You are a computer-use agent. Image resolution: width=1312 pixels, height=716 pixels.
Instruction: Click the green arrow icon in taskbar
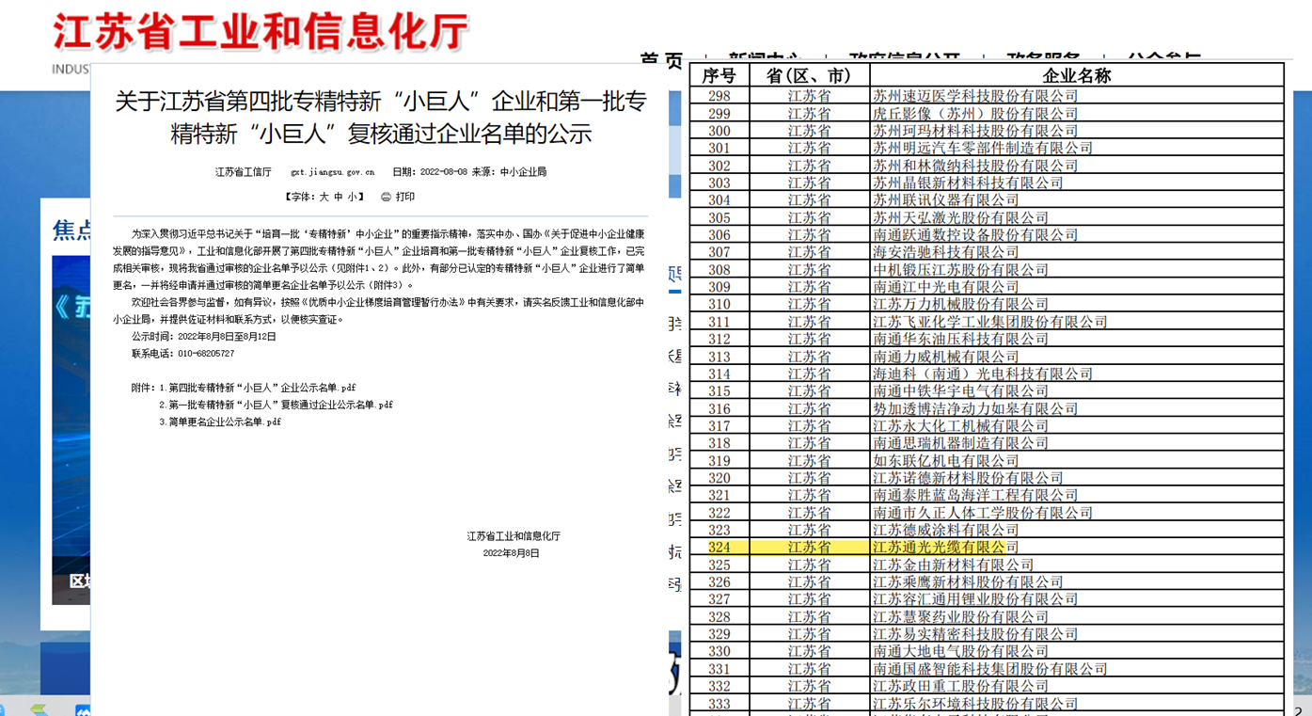39,709
